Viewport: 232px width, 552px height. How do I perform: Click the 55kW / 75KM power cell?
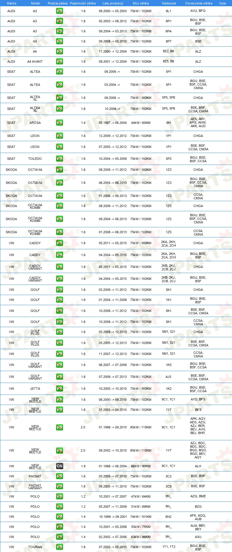pyautogui.click(x=141, y=527)
